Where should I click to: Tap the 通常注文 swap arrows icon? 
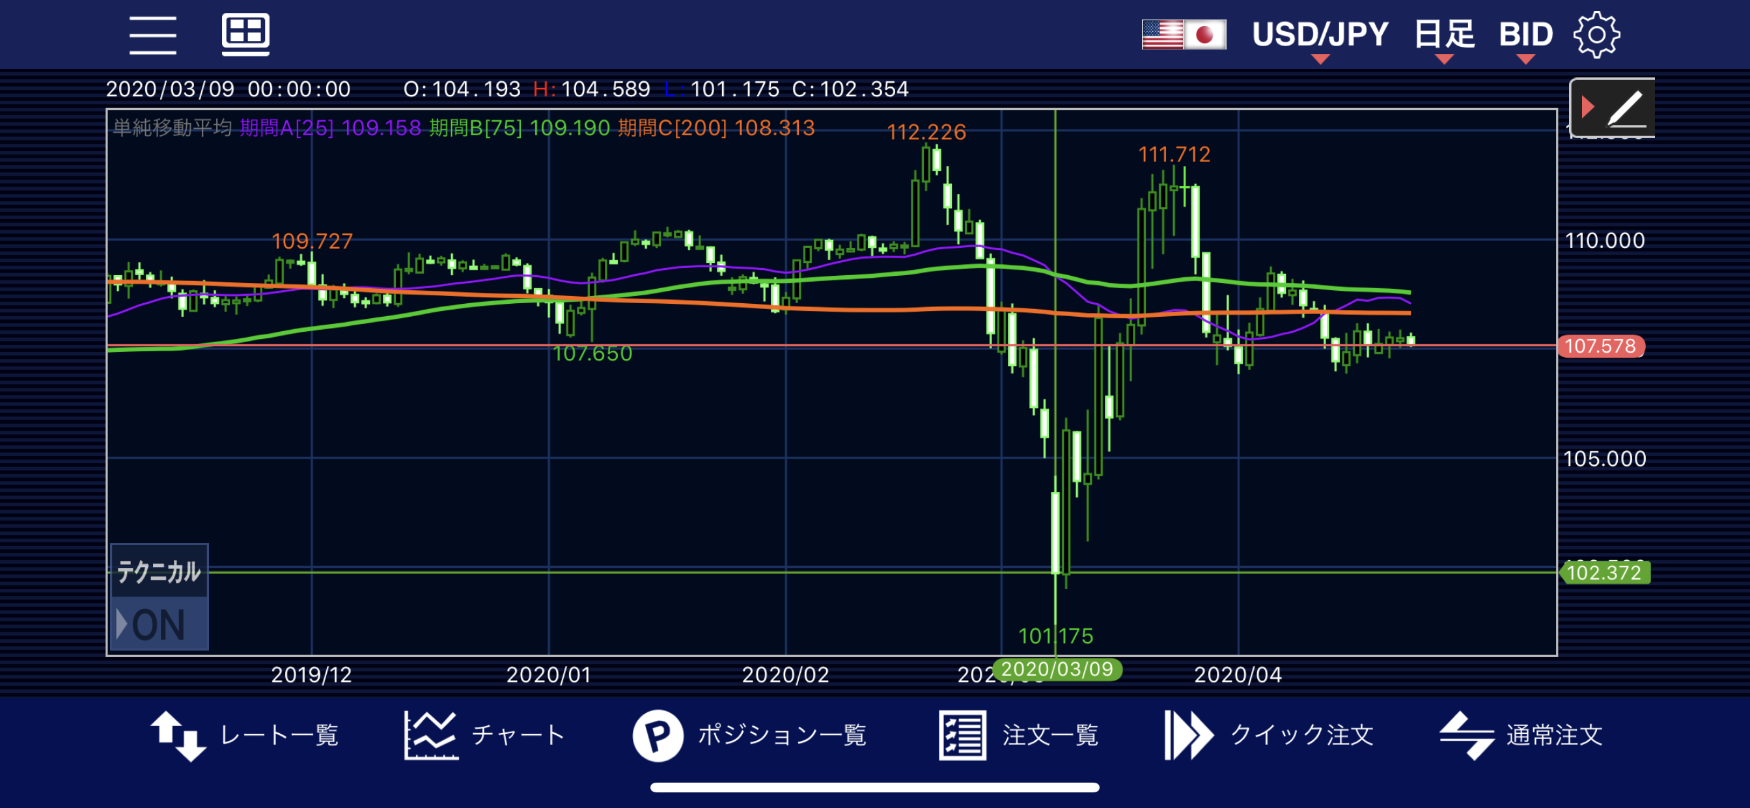pyautogui.click(x=1466, y=735)
